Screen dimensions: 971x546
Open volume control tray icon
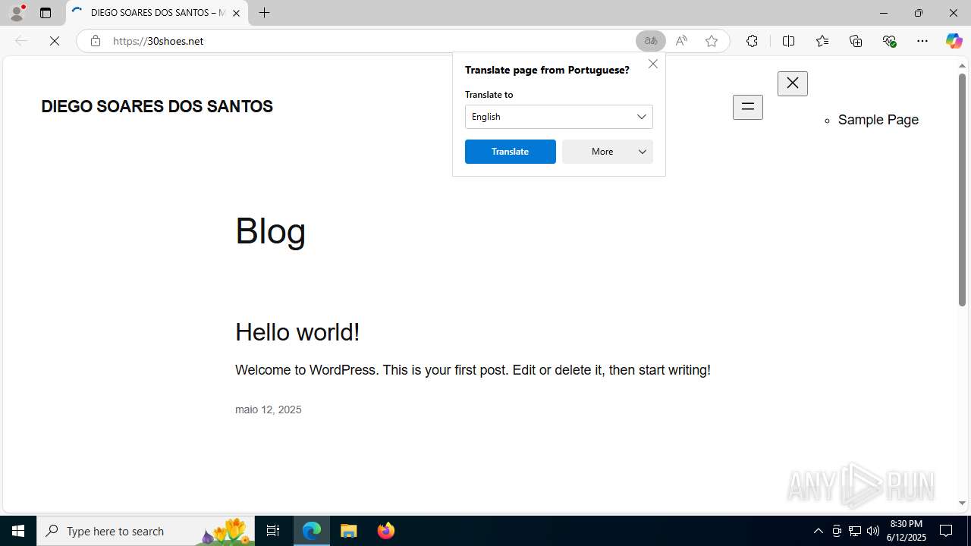pos(873,531)
